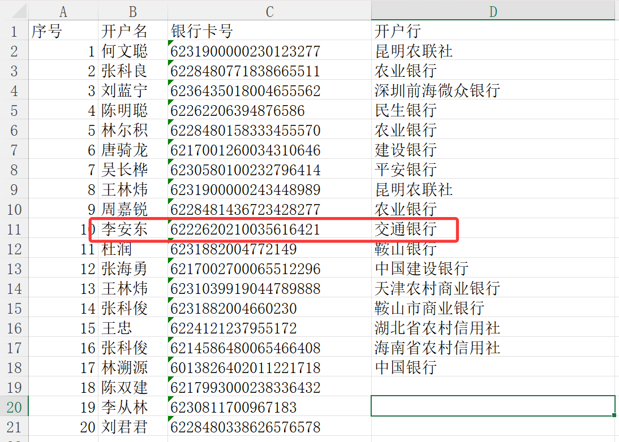The image size is (619, 442).
Task: Click the 开户行 header cell
Action: click(x=493, y=31)
